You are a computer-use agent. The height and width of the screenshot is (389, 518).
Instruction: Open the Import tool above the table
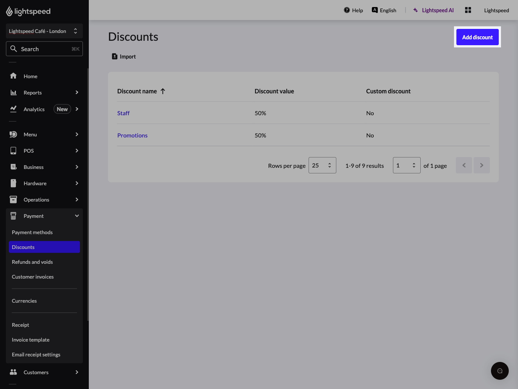[x=124, y=56]
